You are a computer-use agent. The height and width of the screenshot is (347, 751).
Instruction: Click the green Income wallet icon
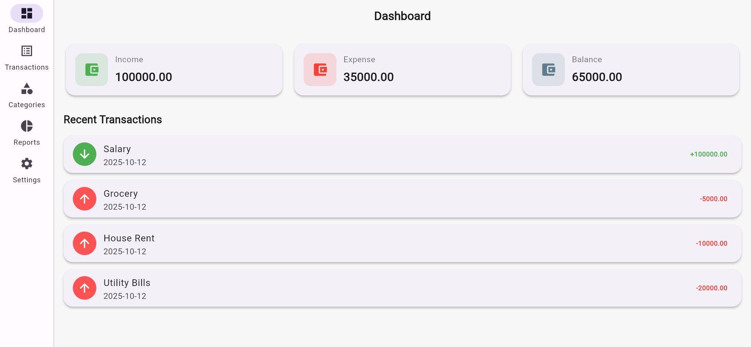pos(92,70)
